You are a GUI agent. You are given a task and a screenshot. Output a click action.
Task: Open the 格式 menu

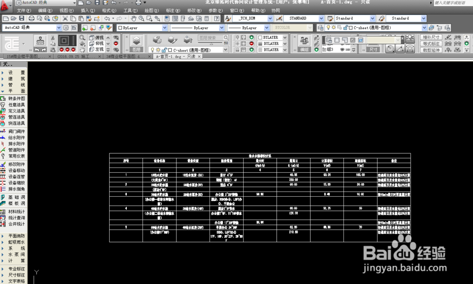click(x=109, y=10)
